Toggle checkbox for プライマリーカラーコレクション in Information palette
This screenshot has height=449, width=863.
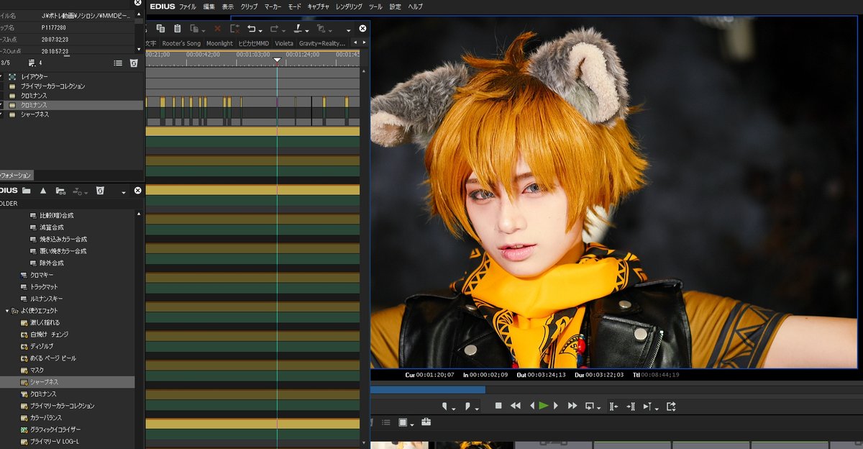[x=1, y=86]
